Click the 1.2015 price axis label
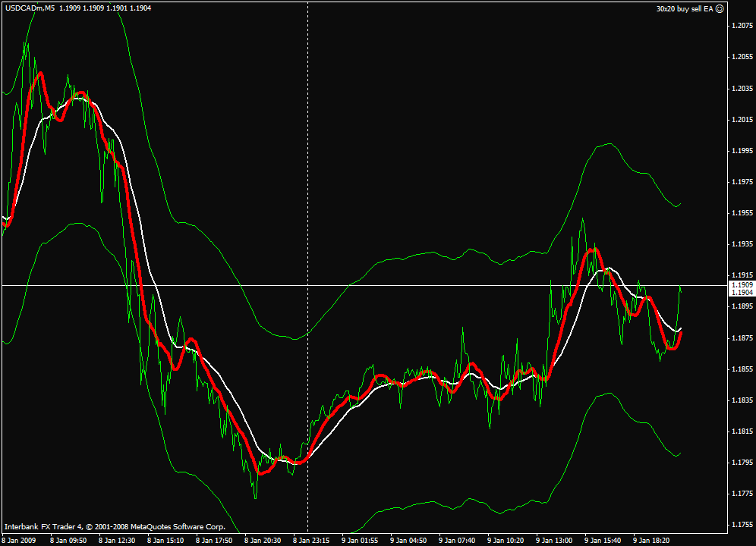756x546 pixels. 742,120
